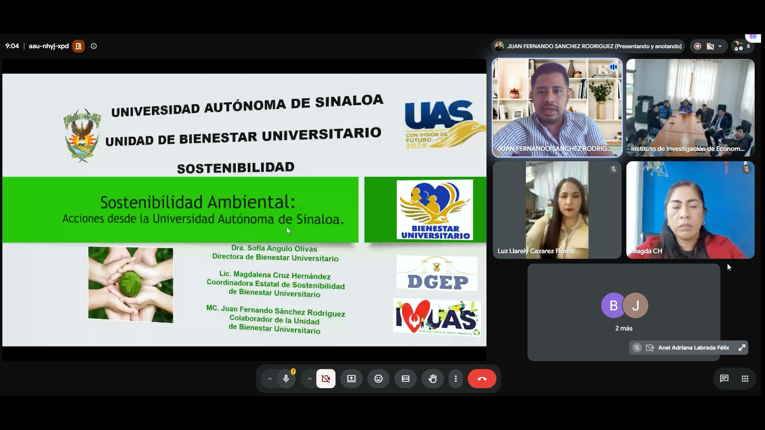Expand audio settings chevron beside microphone

[270, 379]
